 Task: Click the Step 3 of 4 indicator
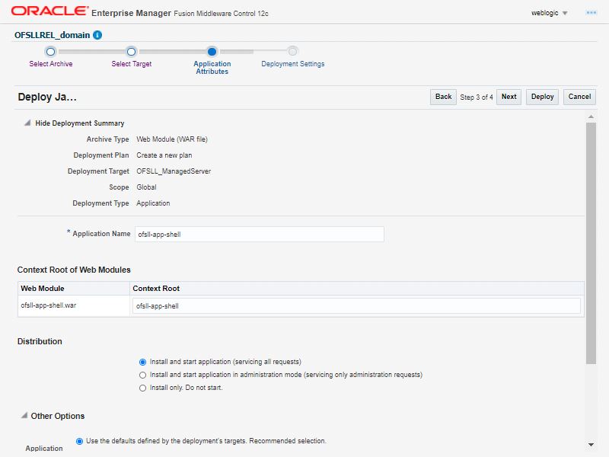[x=477, y=97]
